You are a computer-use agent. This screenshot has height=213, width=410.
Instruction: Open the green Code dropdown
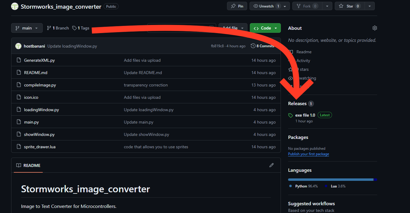[265, 28]
